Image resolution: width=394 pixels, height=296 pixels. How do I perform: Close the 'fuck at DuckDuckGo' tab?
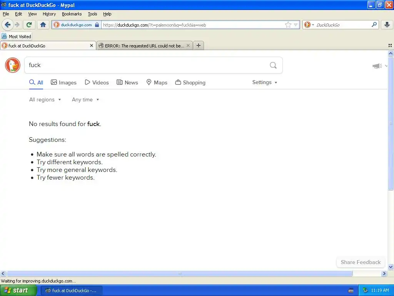92,45
